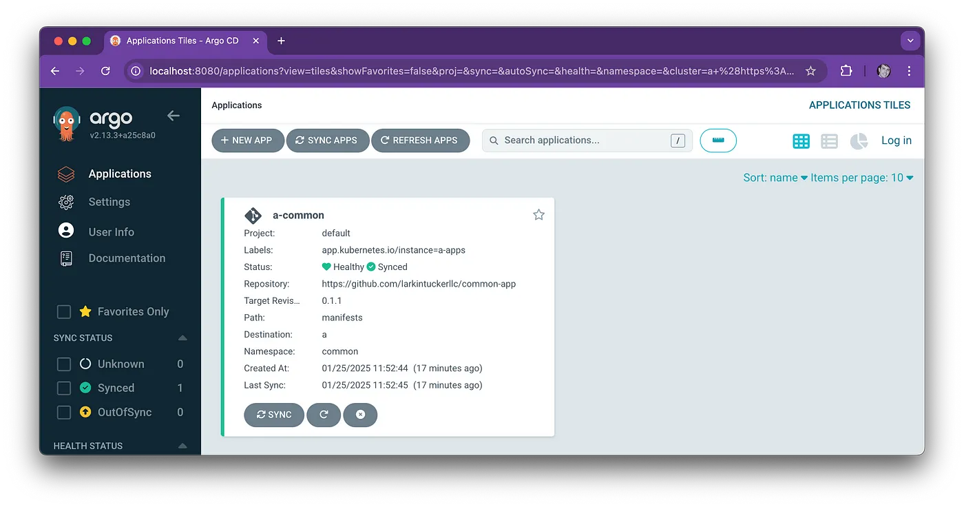Collapse the sidebar with the back arrow
Image resolution: width=964 pixels, height=507 pixels.
click(x=174, y=116)
